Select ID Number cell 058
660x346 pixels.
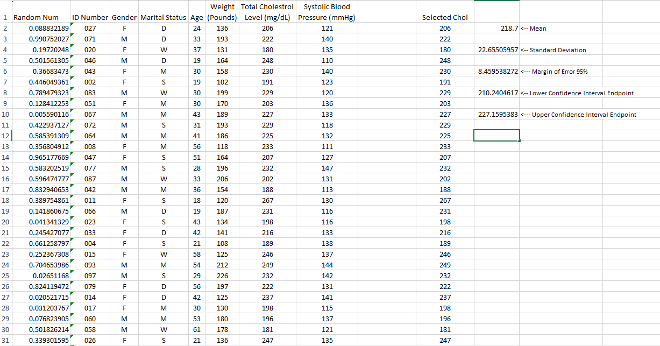[x=90, y=329]
